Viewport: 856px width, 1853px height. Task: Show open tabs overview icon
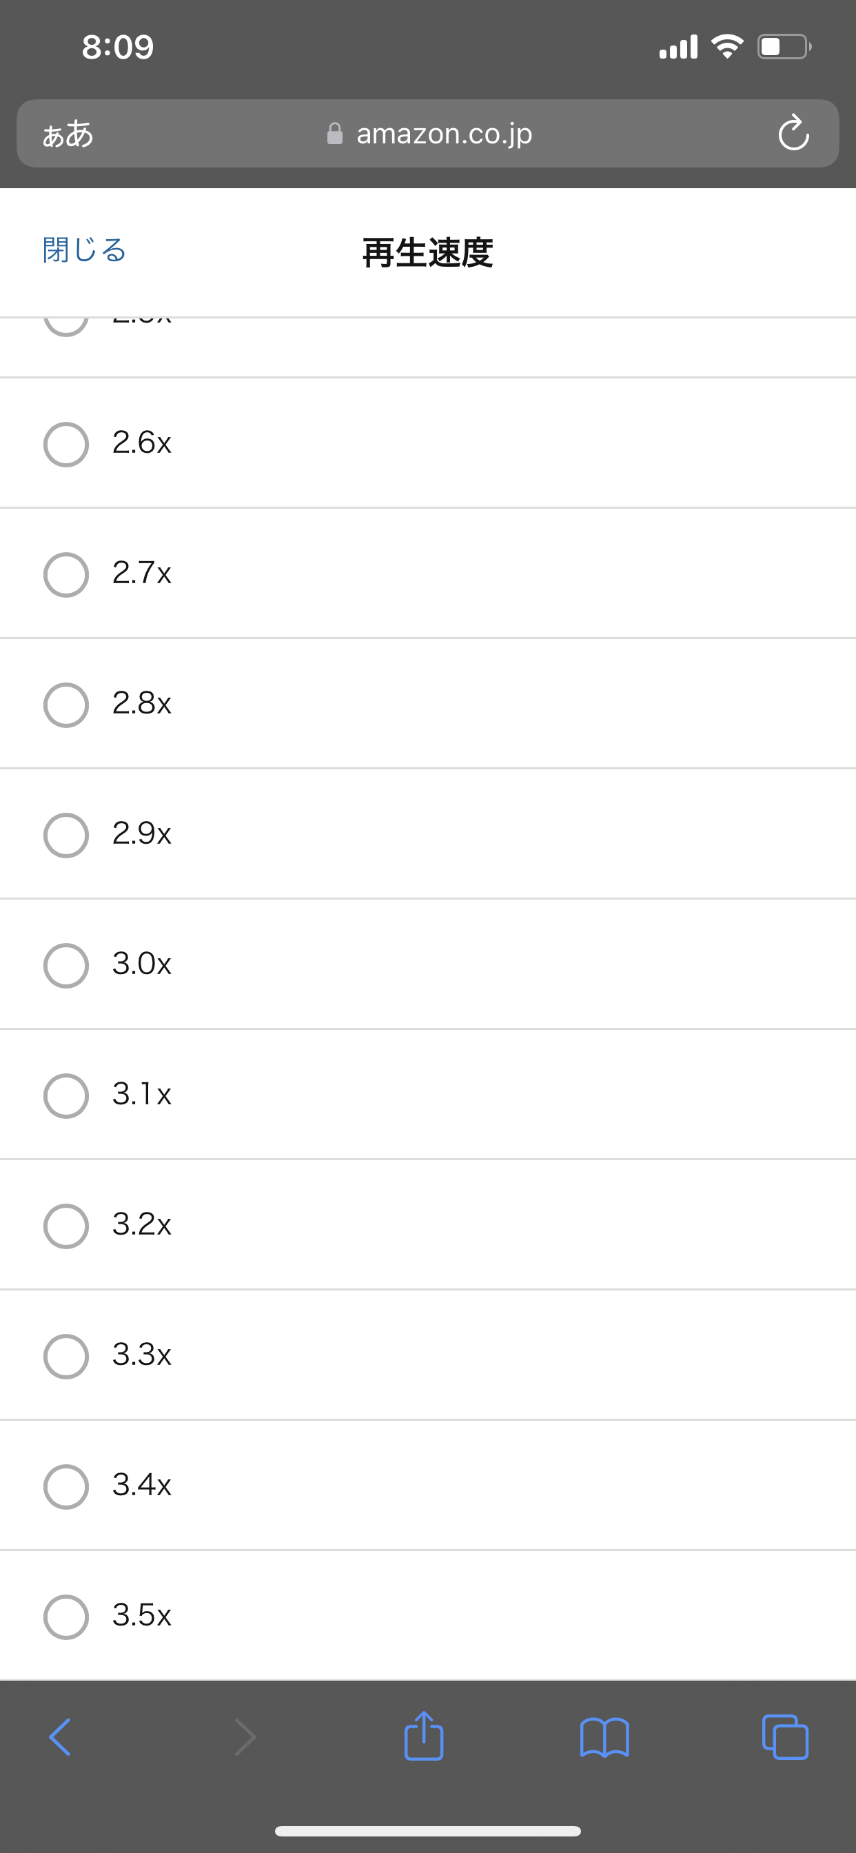point(785,1737)
